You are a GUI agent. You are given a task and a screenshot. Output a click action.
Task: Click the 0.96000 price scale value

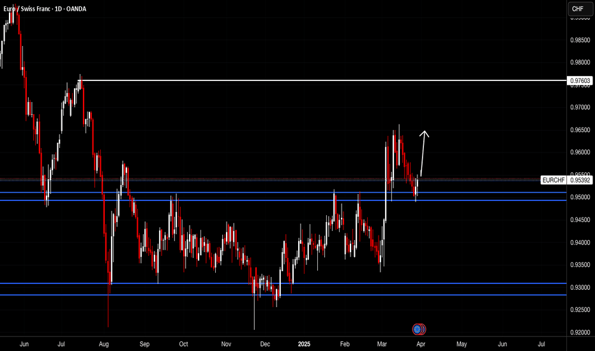[x=580, y=152]
